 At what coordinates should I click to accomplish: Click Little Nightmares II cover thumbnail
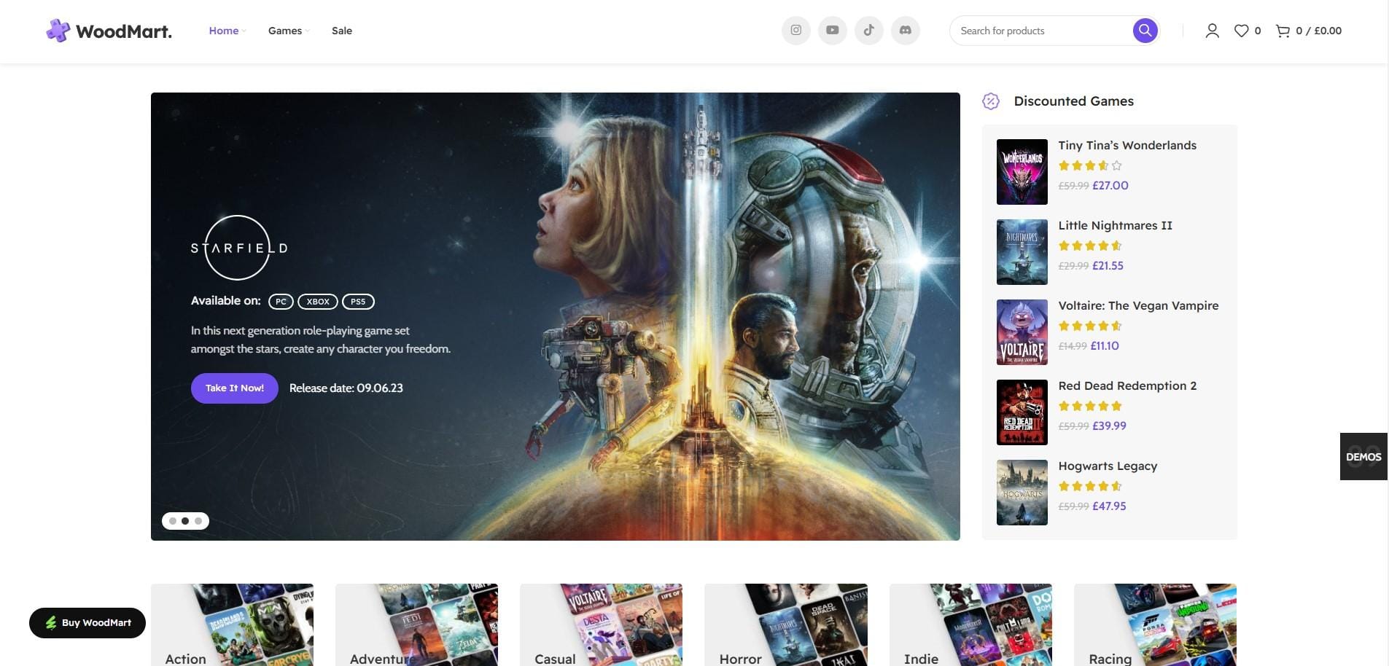coord(1022,252)
